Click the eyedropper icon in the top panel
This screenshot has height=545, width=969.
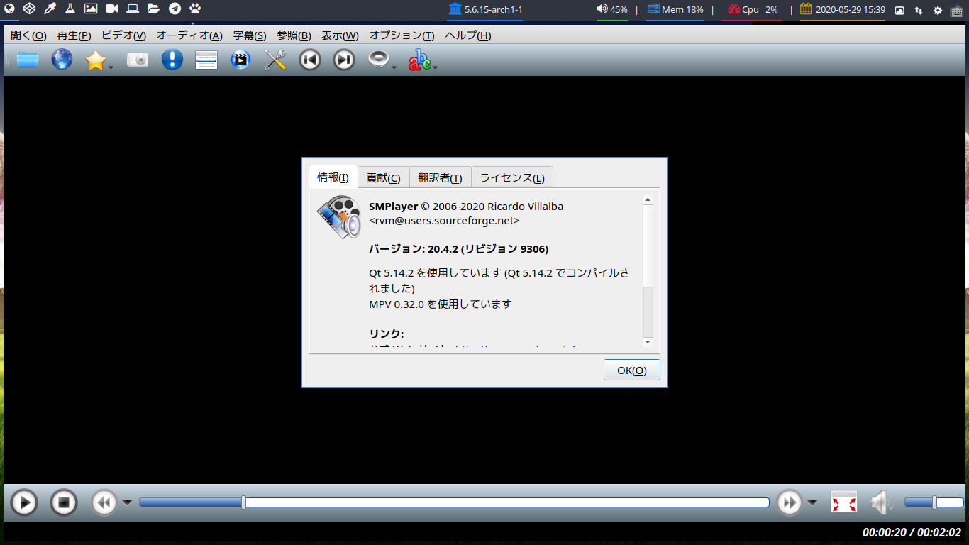pyautogui.click(x=50, y=9)
